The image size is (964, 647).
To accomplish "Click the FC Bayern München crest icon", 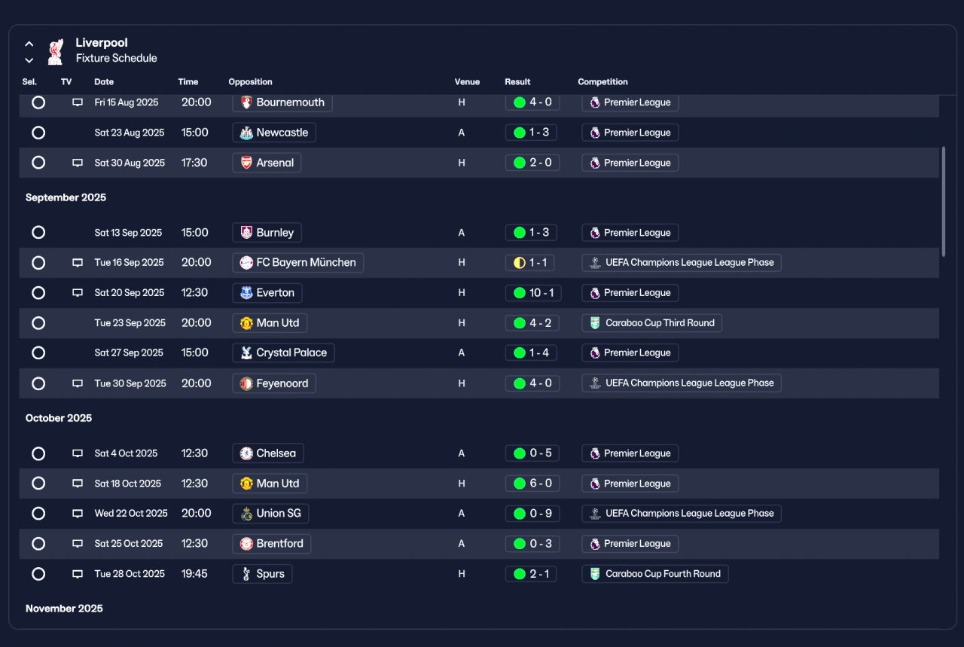I will point(246,263).
